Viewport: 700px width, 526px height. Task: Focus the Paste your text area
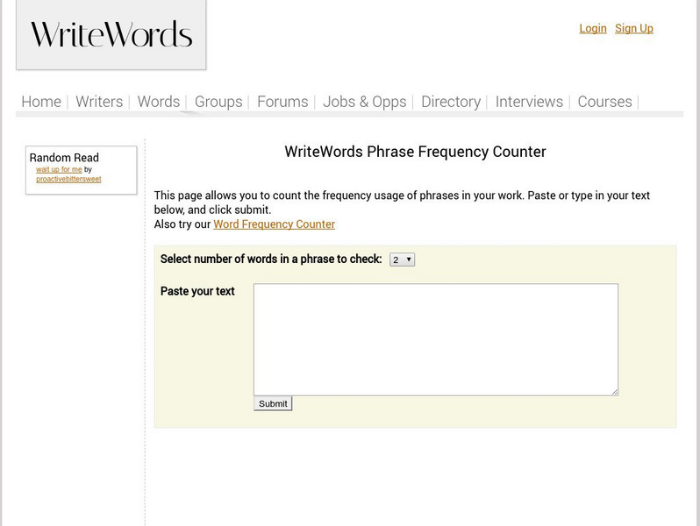(x=435, y=339)
